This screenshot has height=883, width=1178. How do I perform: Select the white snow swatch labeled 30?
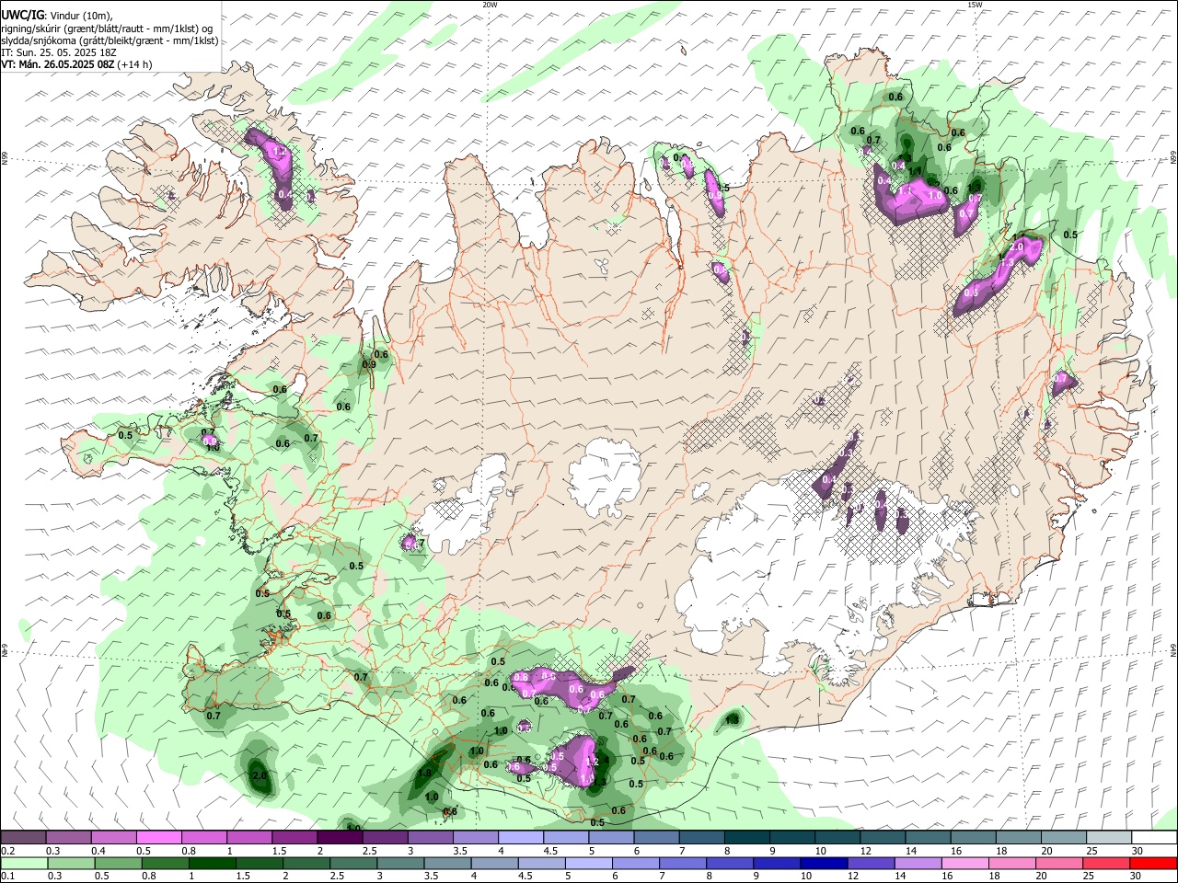pyautogui.click(x=1153, y=837)
